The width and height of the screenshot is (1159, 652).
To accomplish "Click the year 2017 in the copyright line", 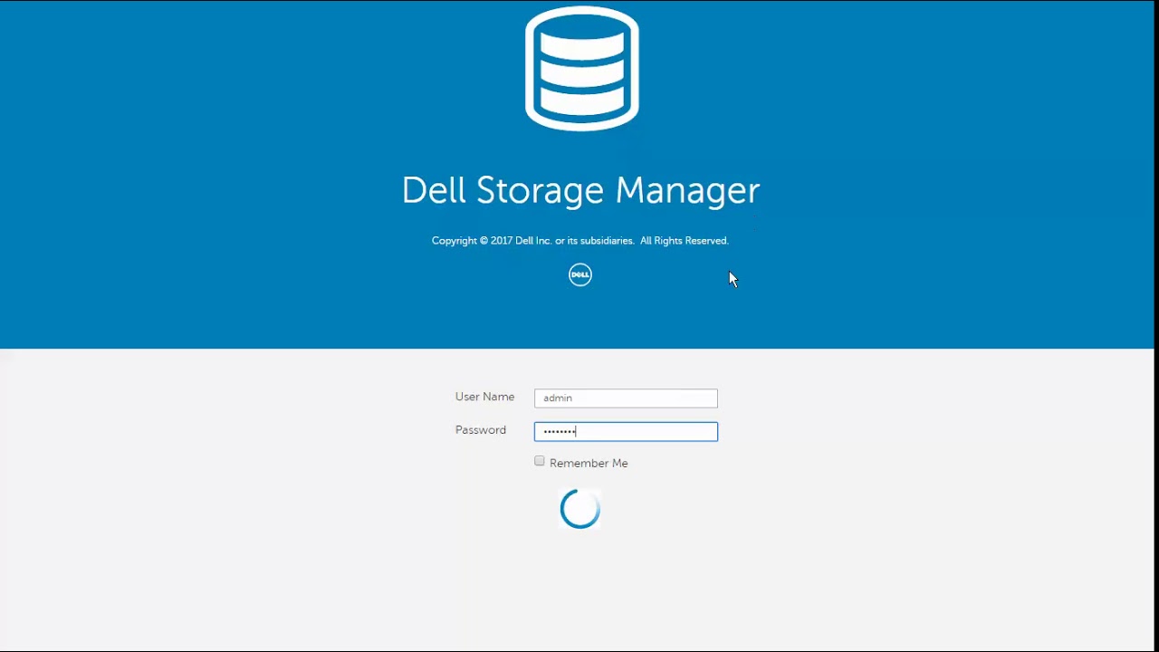I will coord(502,241).
